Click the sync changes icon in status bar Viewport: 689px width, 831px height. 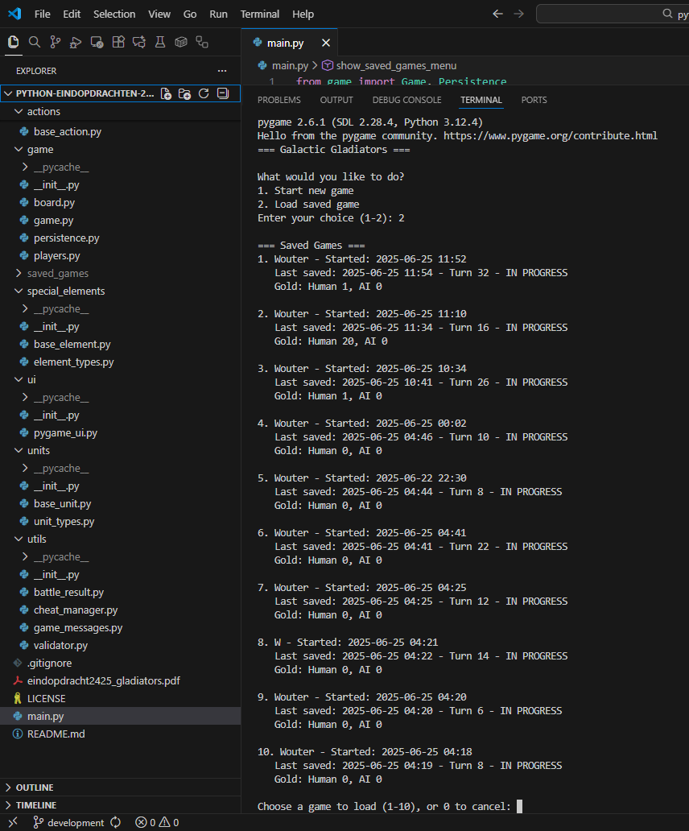click(x=116, y=822)
